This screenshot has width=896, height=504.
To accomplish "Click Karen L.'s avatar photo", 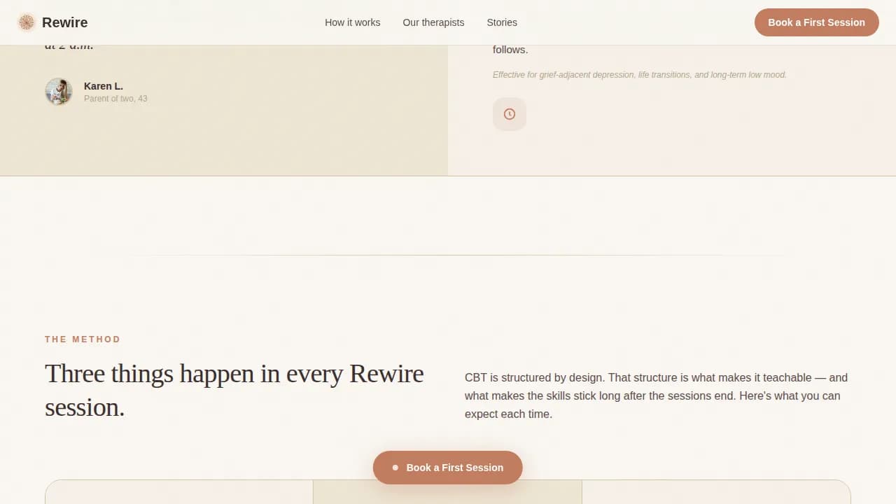I will tap(59, 92).
